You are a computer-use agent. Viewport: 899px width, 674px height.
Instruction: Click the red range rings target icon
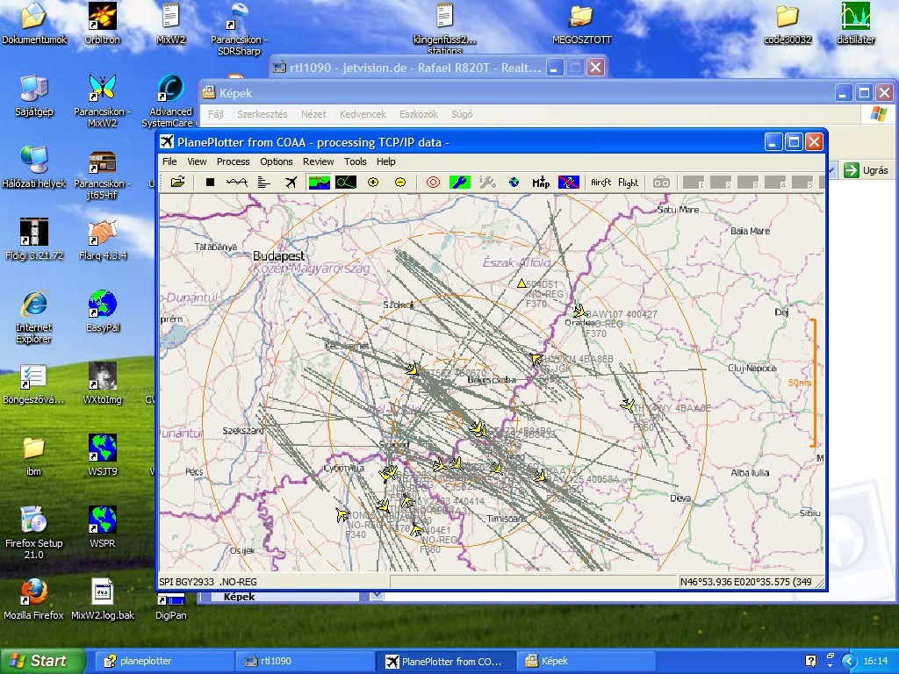(433, 183)
